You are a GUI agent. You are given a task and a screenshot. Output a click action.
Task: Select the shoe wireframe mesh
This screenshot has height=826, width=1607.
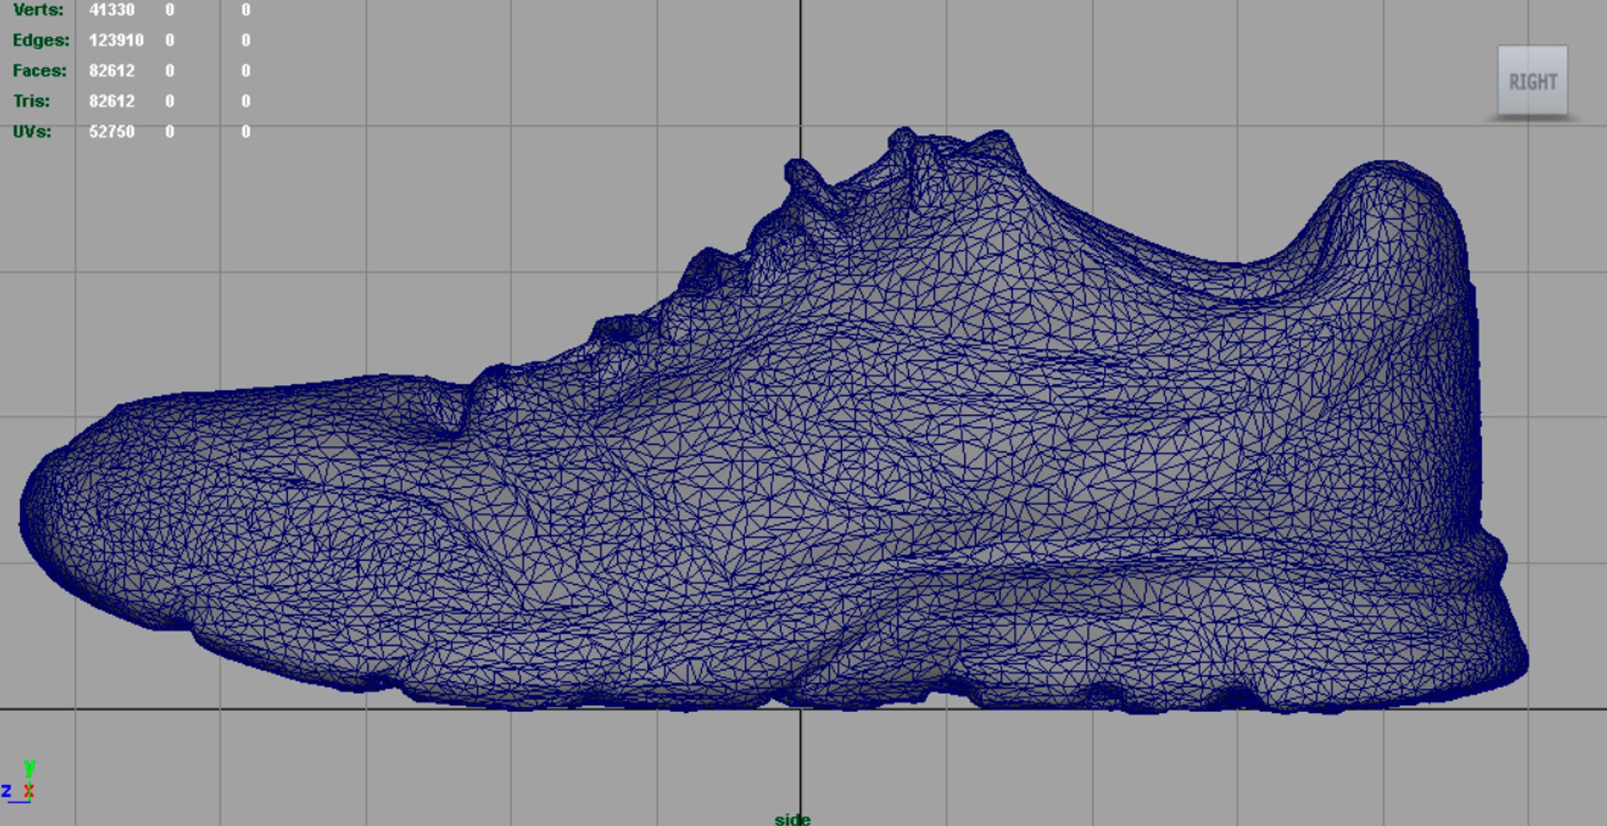click(x=774, y=421)
